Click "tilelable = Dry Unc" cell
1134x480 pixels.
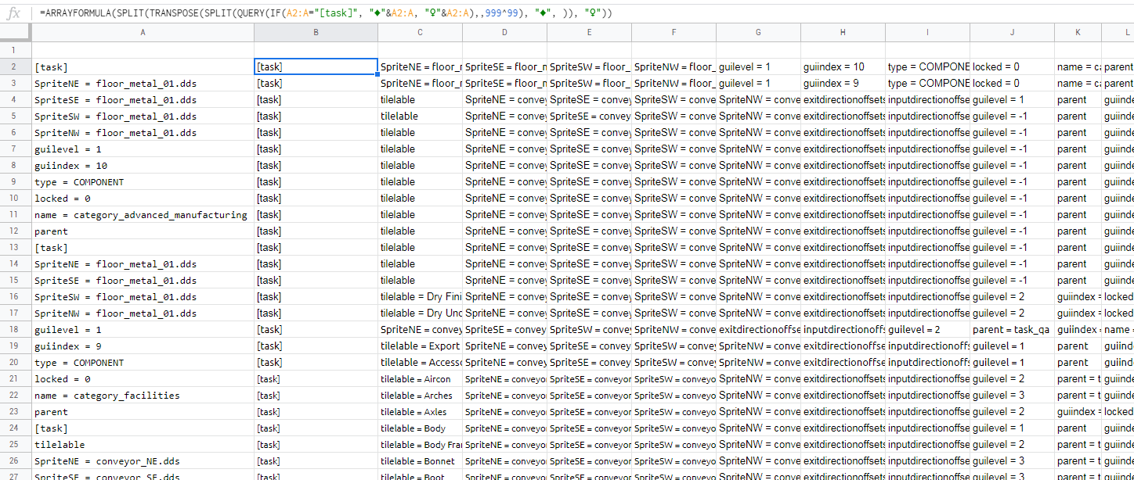[x=420, y=313]
